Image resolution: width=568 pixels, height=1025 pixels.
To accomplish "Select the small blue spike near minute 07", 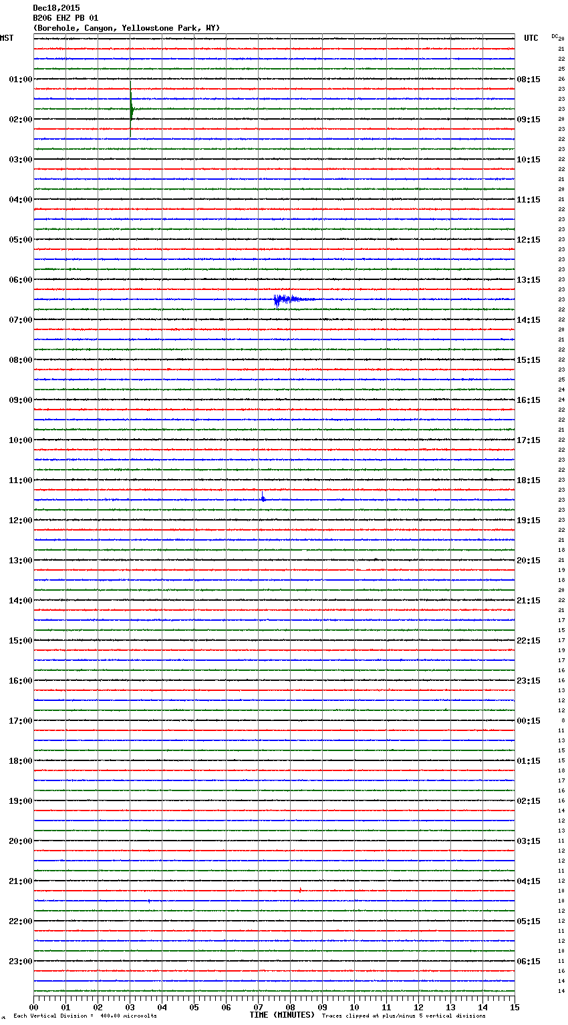I will click(x=263, y=497).
